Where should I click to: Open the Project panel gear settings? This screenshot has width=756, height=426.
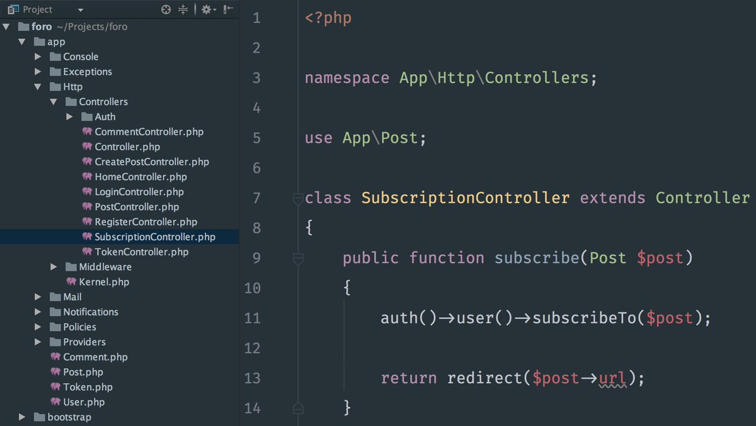coord(209,9)
